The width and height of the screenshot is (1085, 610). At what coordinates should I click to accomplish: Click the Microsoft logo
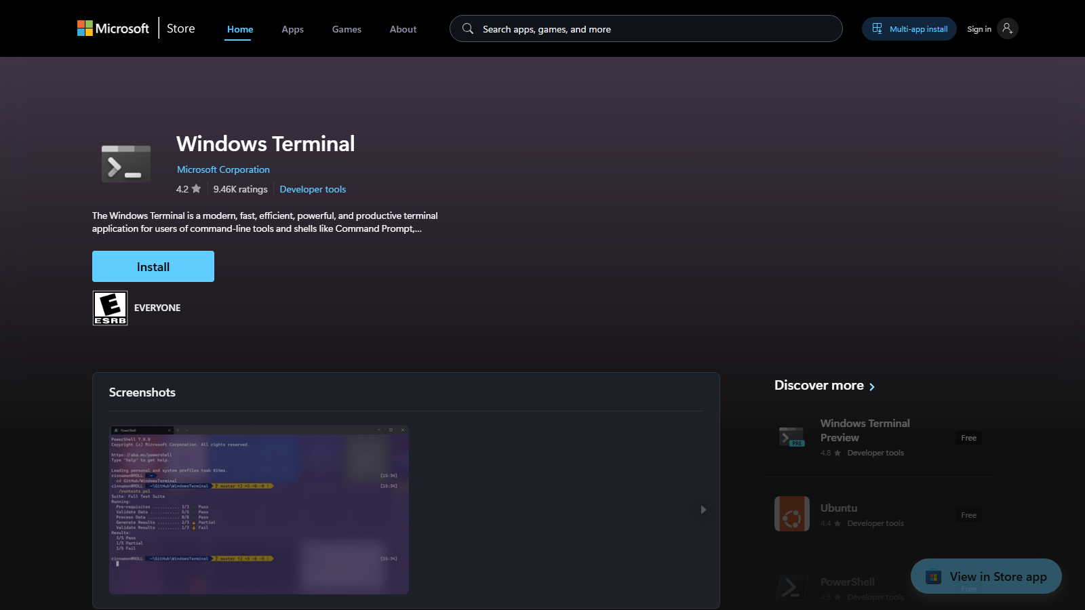click(x=113, y=28)
